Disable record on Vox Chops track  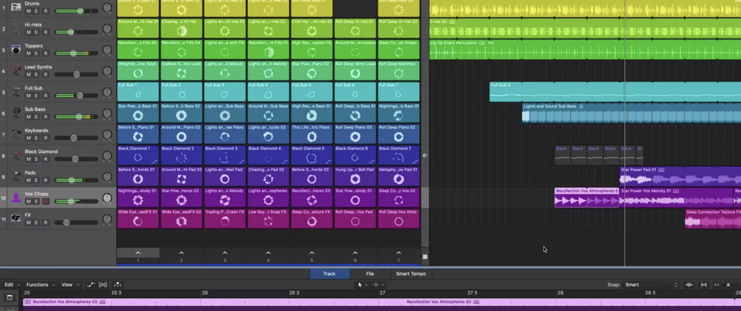pos(46,201)
